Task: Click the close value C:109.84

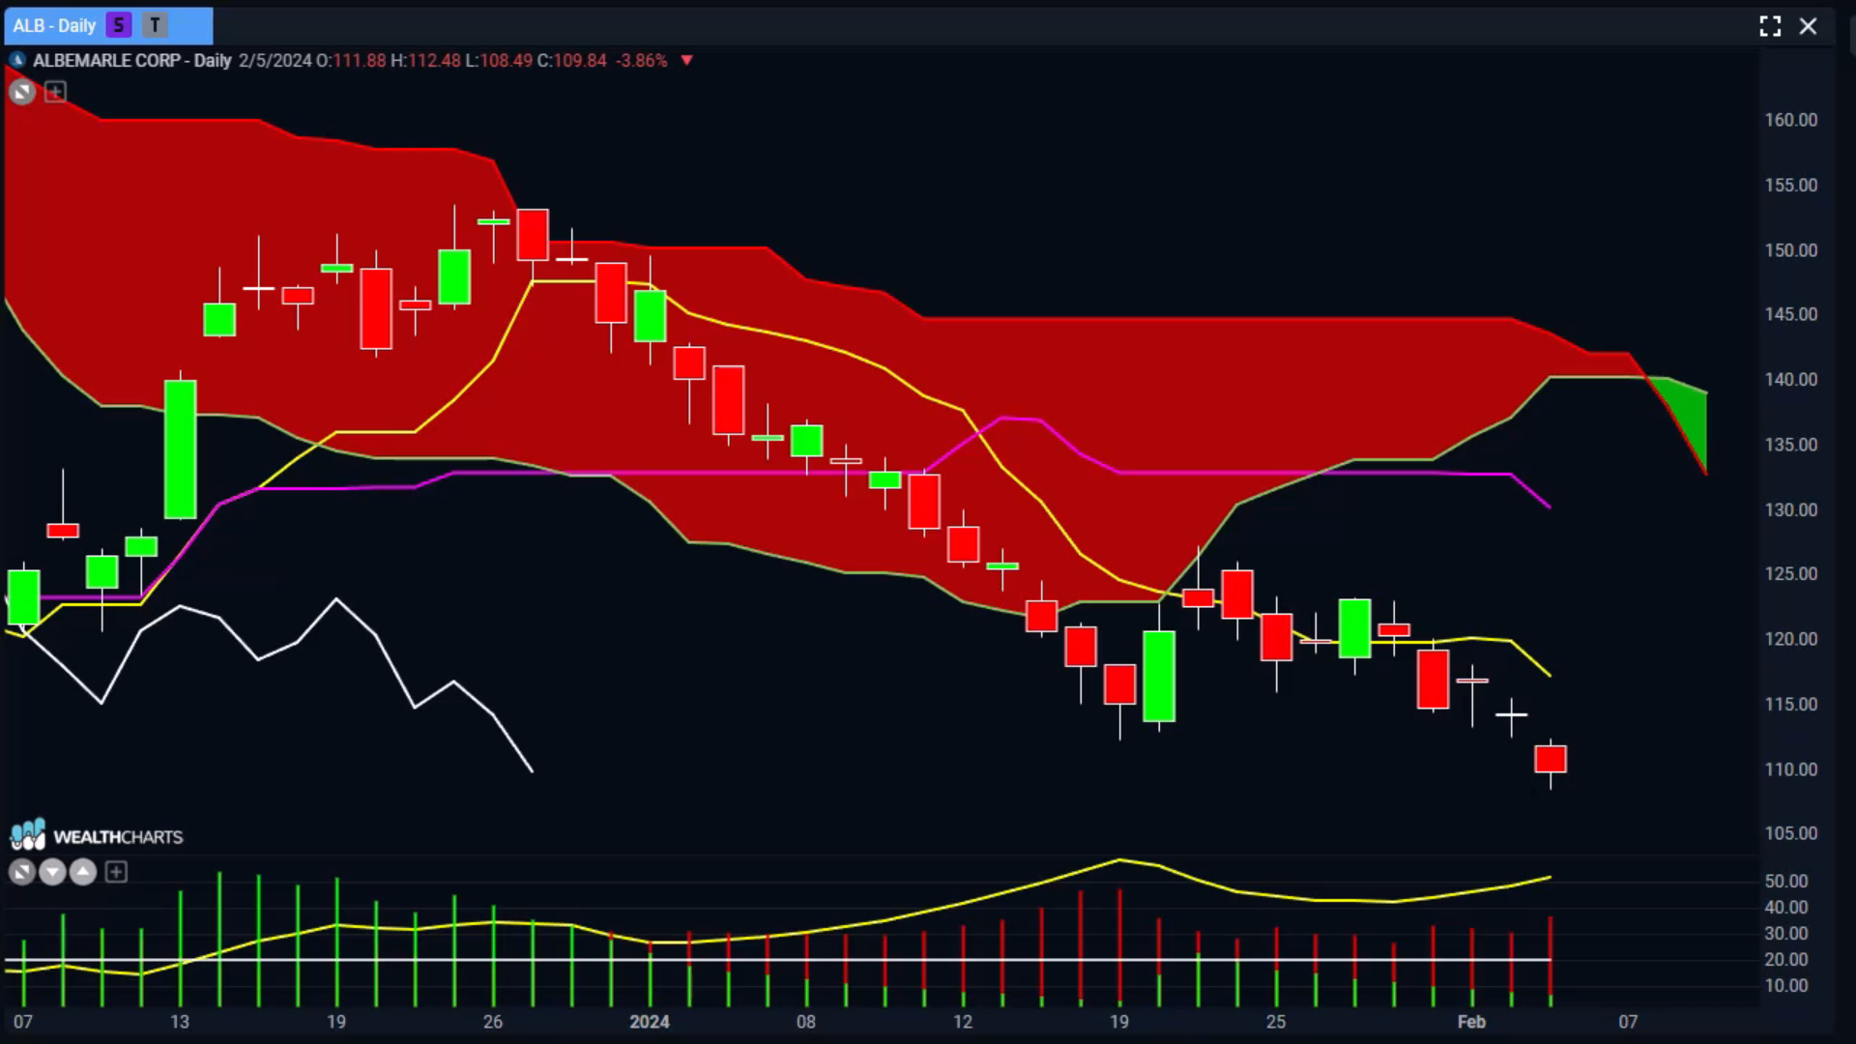Action: [x=572, y=60]
